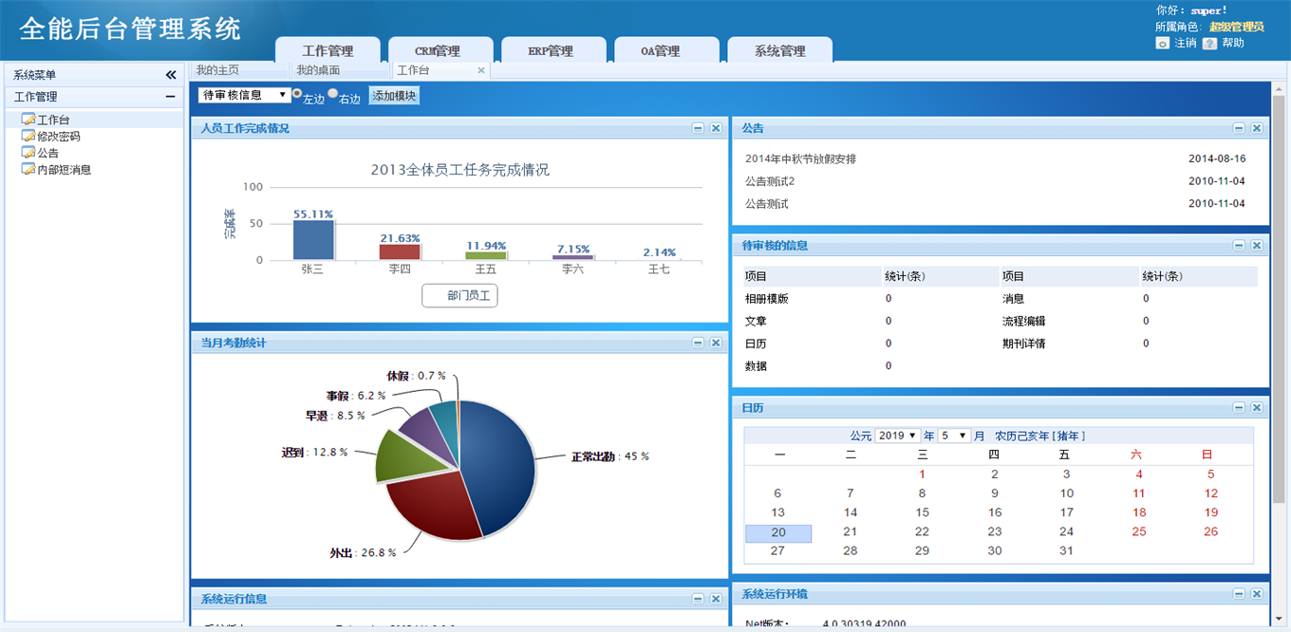Screen dimensions: 1291x632
Task: Minimize the 日历 panel
Action: point(1239,408)
